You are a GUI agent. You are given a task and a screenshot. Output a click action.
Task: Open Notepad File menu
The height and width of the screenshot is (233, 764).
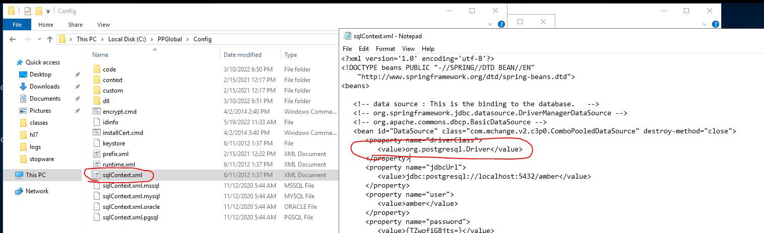(347, 49)
